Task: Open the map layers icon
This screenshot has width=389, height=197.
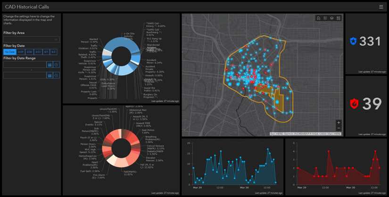Action: pos(331,18)
